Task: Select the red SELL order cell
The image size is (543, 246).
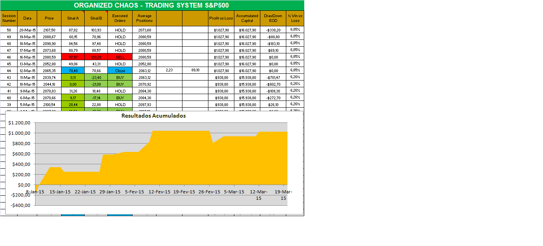Action: [x=120, y=57]
